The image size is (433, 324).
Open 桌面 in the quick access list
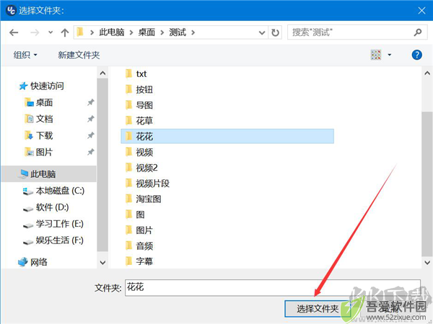pyautogui.click(x=39, y=102)
